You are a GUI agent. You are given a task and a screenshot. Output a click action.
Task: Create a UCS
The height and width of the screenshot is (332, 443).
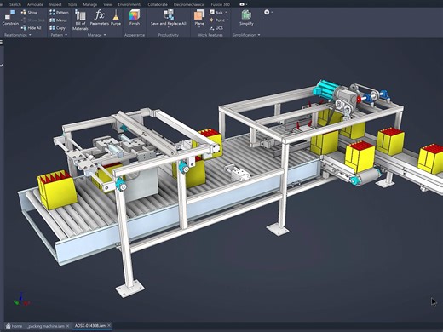(x=216, y=28)
